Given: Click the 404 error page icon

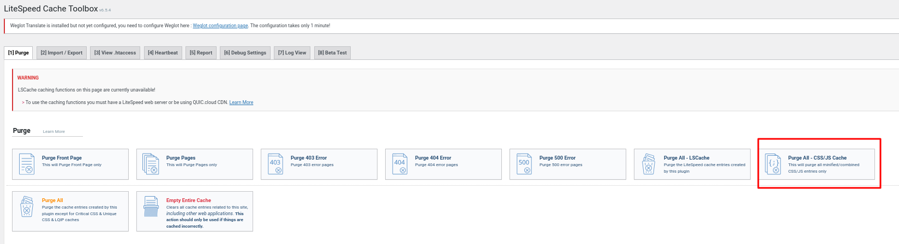Looking at the screenshot, I should (400, 164).
